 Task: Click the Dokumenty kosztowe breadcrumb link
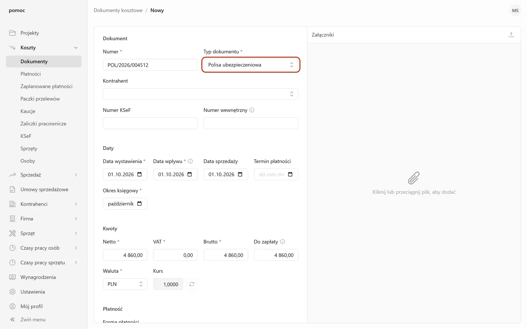coord(118,10)
